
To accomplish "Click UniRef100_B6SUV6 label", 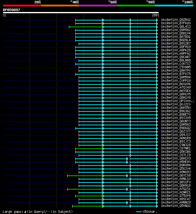I will (176, 84).
